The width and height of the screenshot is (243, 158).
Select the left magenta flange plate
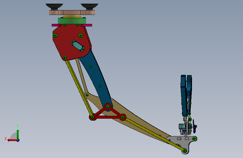[x=56, y=25]
